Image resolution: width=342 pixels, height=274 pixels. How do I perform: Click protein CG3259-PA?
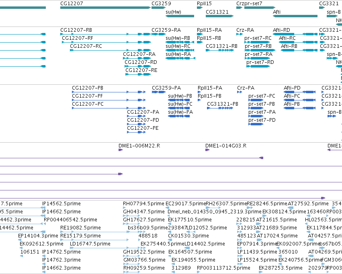159,92
